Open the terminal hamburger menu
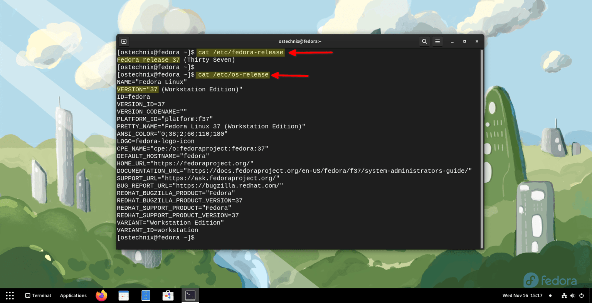Screen dimensions: 592x303 [437, 41]
